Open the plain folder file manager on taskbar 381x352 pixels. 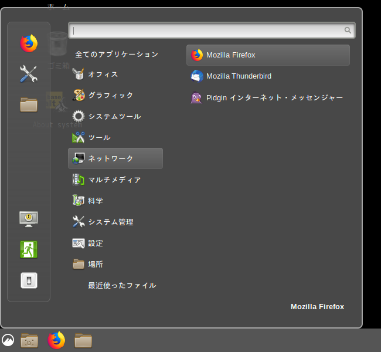pos(83,340)
